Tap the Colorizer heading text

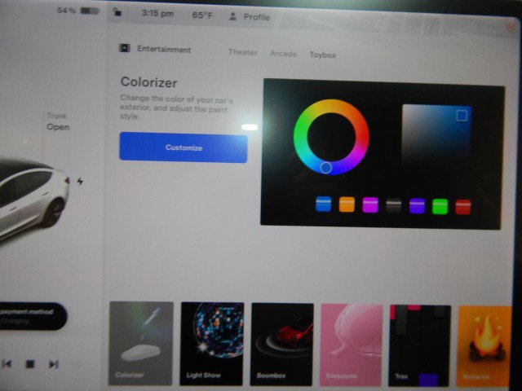[x=148, y=82]
